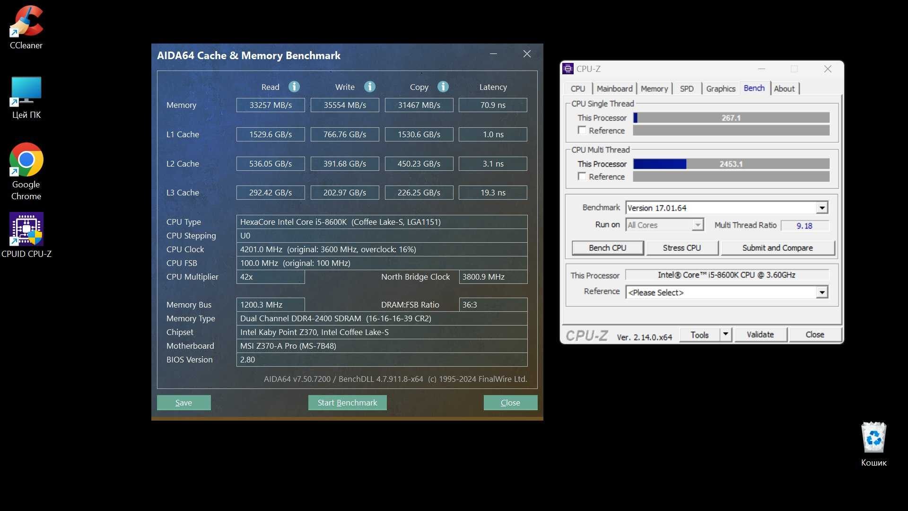Viewport: 908px width, 511px height.
Task: Click the Motherboard MSI Z370-A Pro field
Action: [382, 346]
